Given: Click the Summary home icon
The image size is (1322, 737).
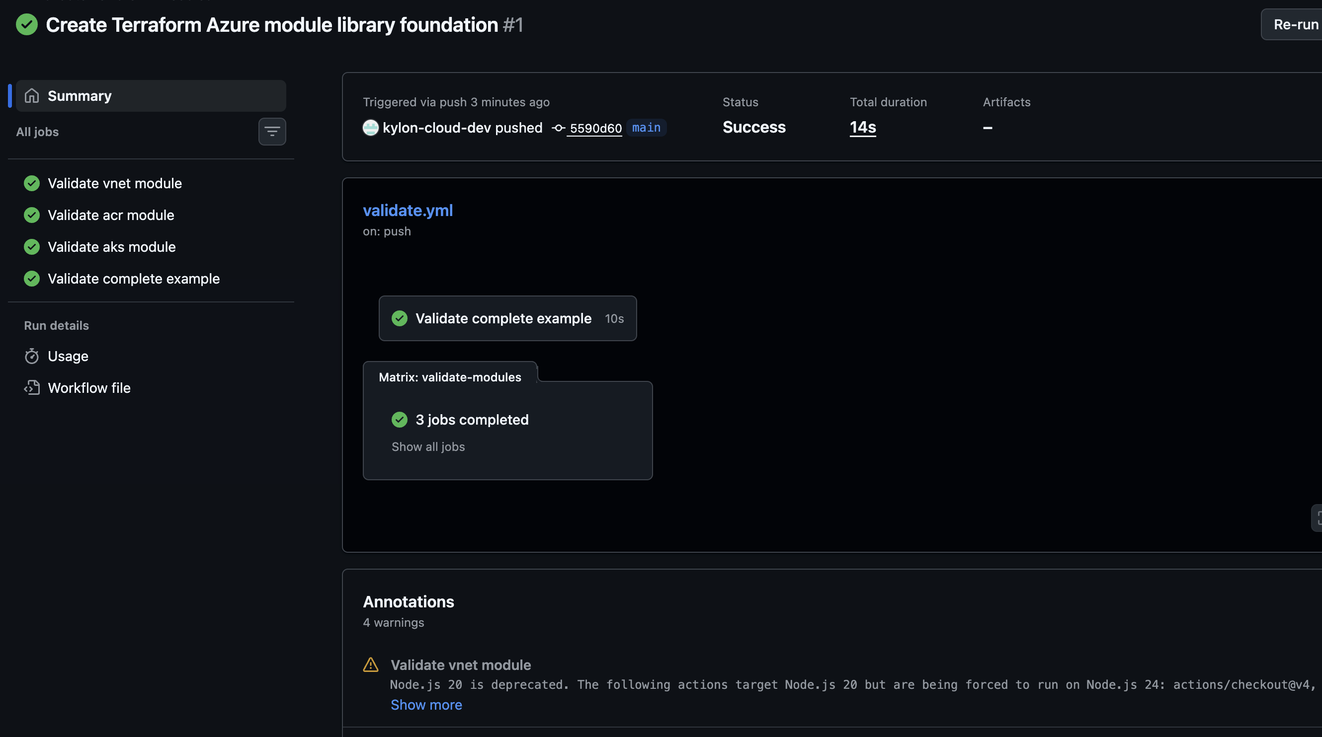Looking at the screenshot, I should pos(32,96).
